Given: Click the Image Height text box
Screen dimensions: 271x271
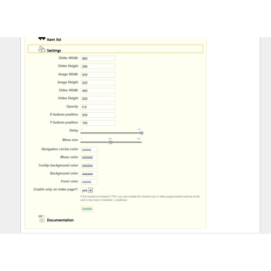Looking at the screenshot, I should coord(98,83).
